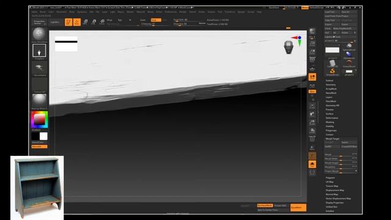This screenshot has width=391, height=220.
Task: Open the MatCap material sphere picker
Action: [39, 101]
